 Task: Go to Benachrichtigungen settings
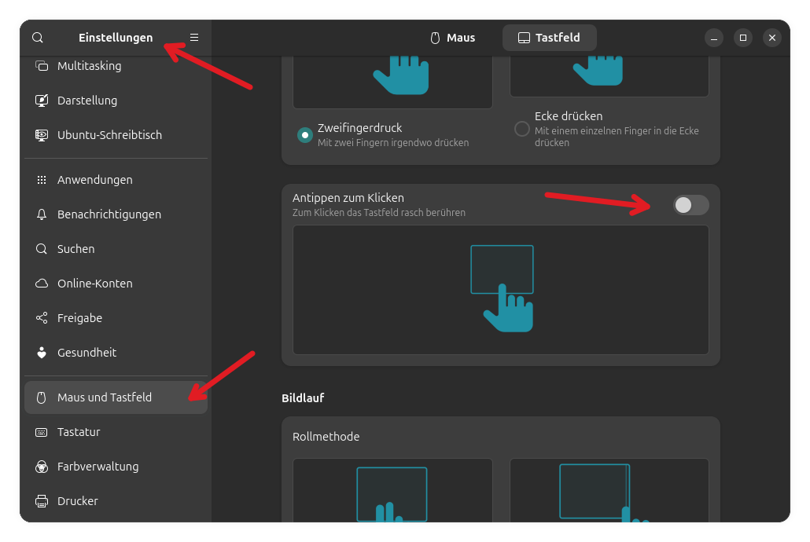point(116,214)
